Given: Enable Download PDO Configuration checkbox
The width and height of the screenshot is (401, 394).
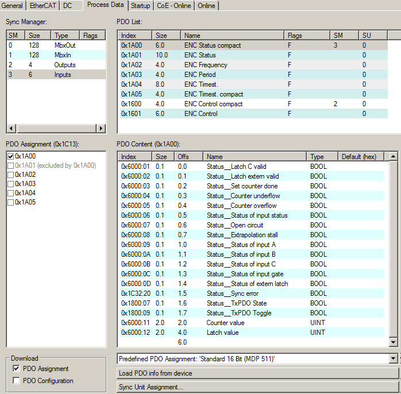Looking at the screenshot, I should (x=16, y=380).
